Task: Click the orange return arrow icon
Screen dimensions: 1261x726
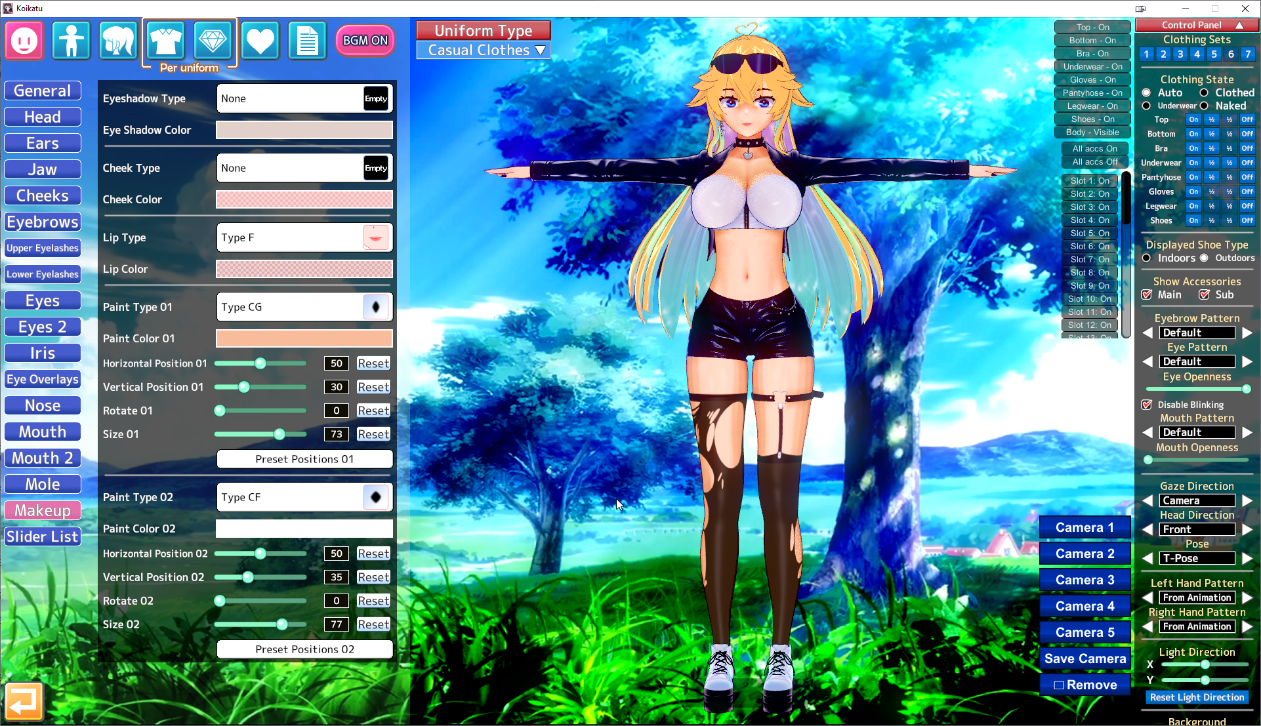Action: [24, 702]
